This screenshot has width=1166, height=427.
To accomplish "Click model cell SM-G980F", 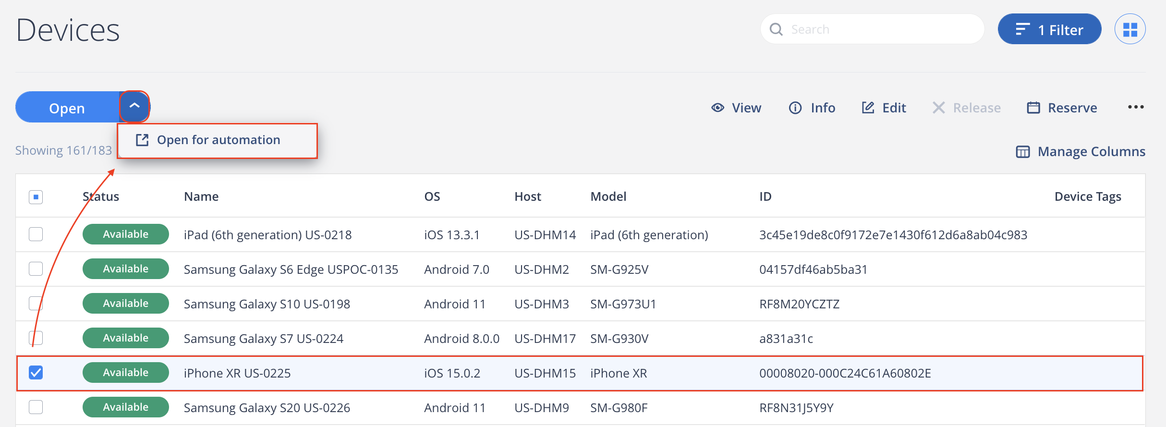I will 619,408.
